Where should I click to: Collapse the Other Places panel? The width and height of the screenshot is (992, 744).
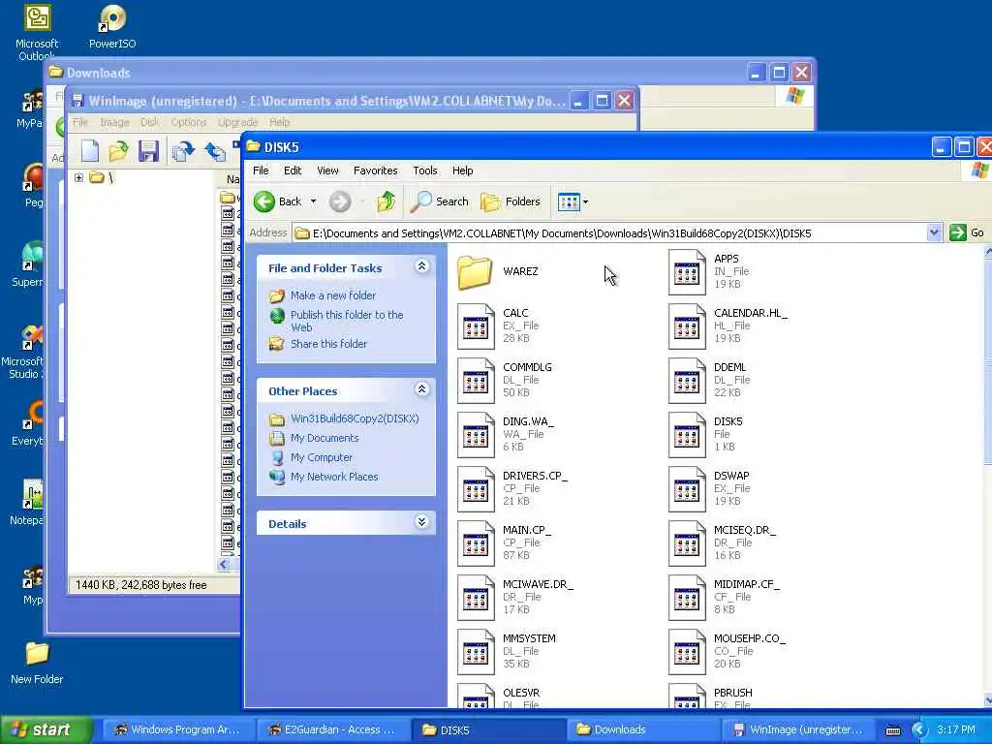tap(421, 389)
